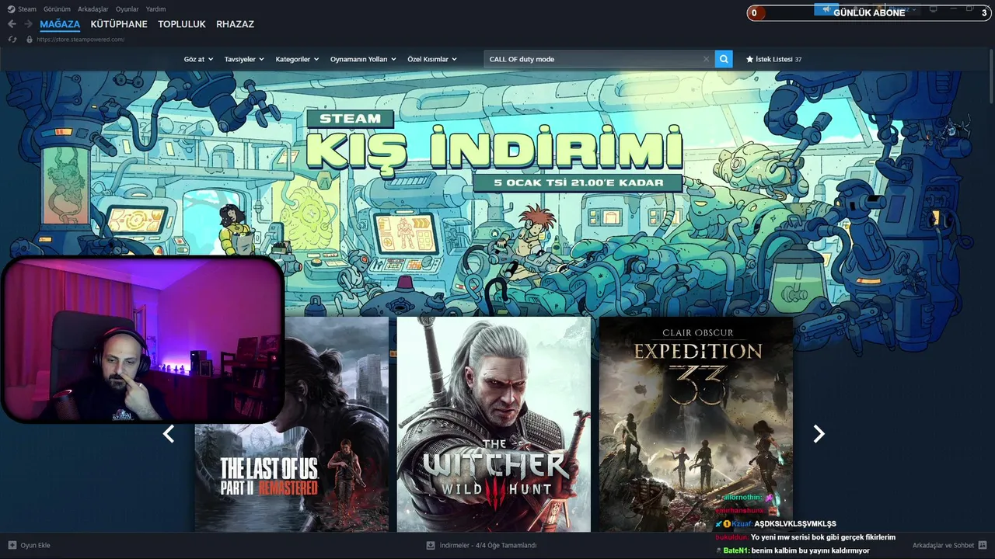
Task: Switch to the KÜTÜPHANE tab
Action: [x=119, y=24]
